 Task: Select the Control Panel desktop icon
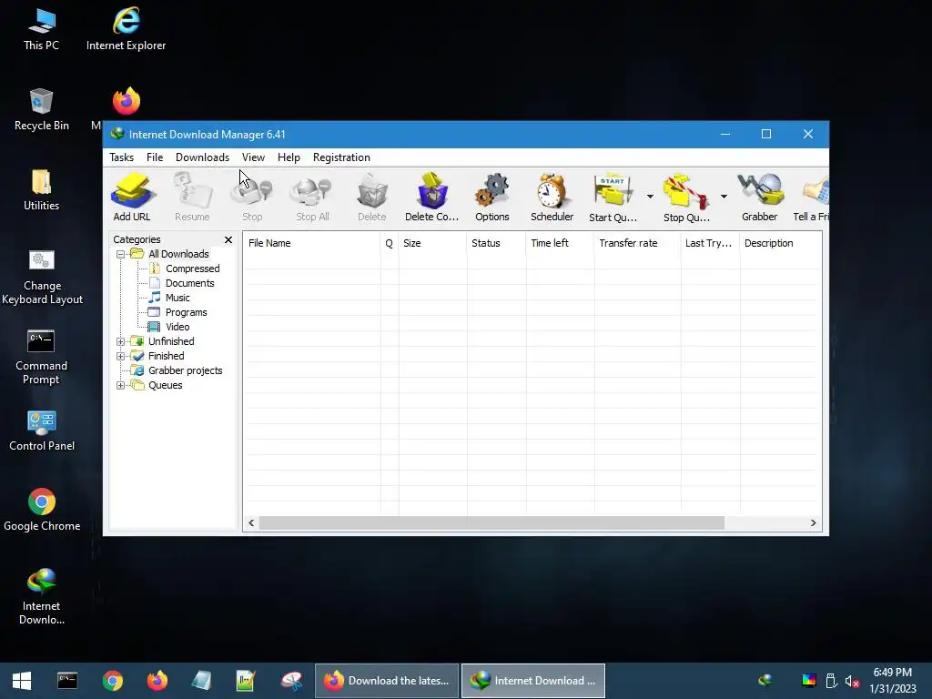point(42,431)
